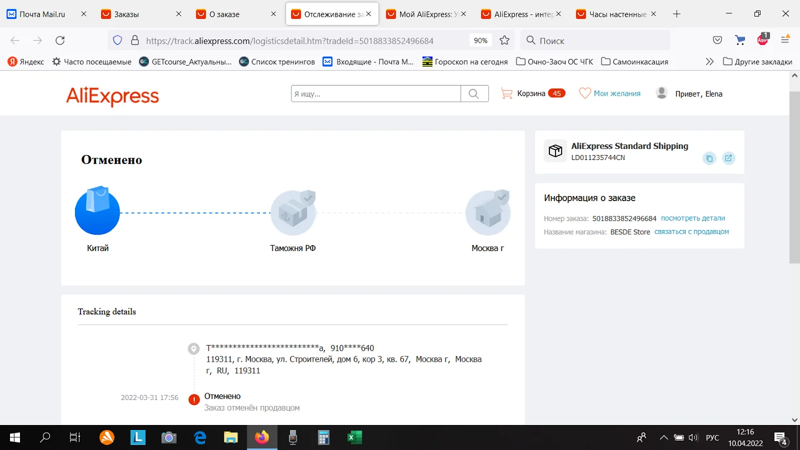Image resolution: width=800 pixels, height=450 pixels.
Task: Switch to the Часы настенные tab
Action: (x=618, y=14)
